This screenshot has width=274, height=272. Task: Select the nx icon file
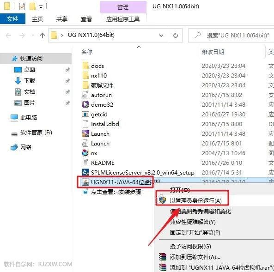click(85, 153)
